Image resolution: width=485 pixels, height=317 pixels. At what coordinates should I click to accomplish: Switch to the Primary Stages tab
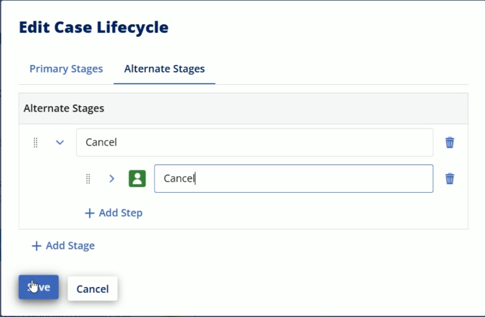[x=66, y=69]
